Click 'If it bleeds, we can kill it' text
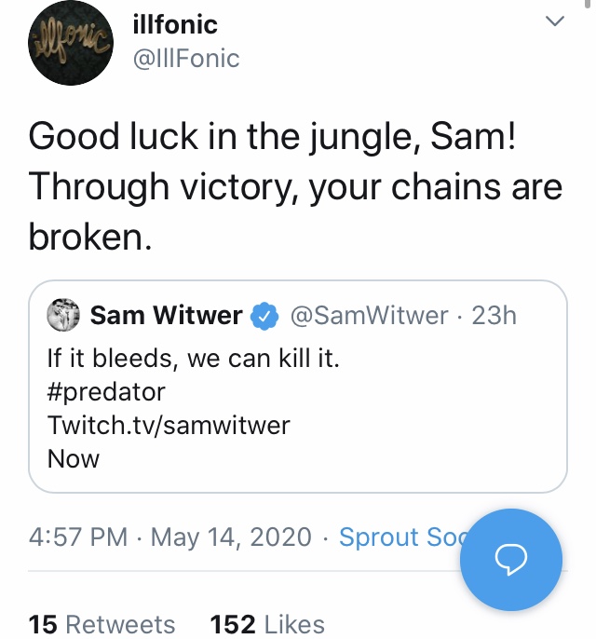Screen dimensions: 596x639 coord(193,357)
